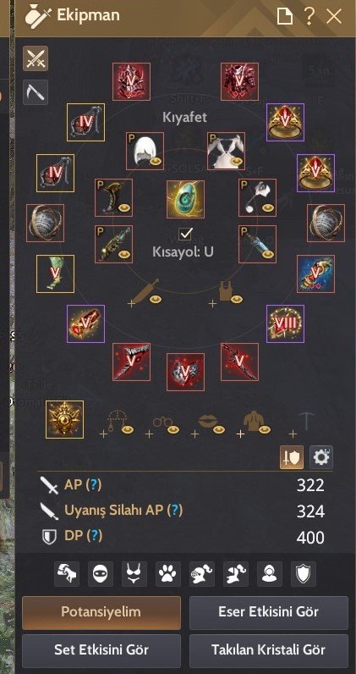This screenshot has height=674, width=356.
Task: Click the empty pickaxe tool slot
Action: pyautogui.click(x=307, y=422)
